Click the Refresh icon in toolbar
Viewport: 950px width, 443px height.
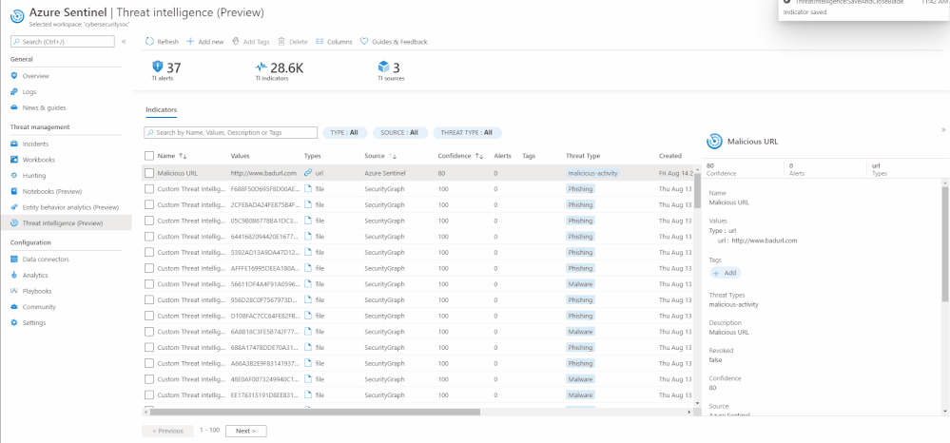click(149, 42)
